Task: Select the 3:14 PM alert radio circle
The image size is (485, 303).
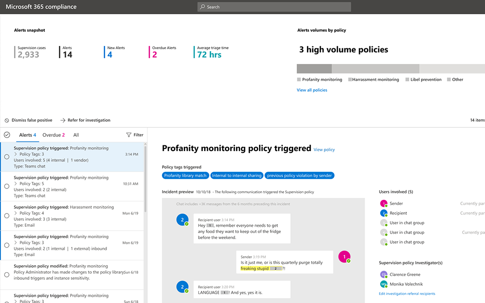Action: [7, 157]
